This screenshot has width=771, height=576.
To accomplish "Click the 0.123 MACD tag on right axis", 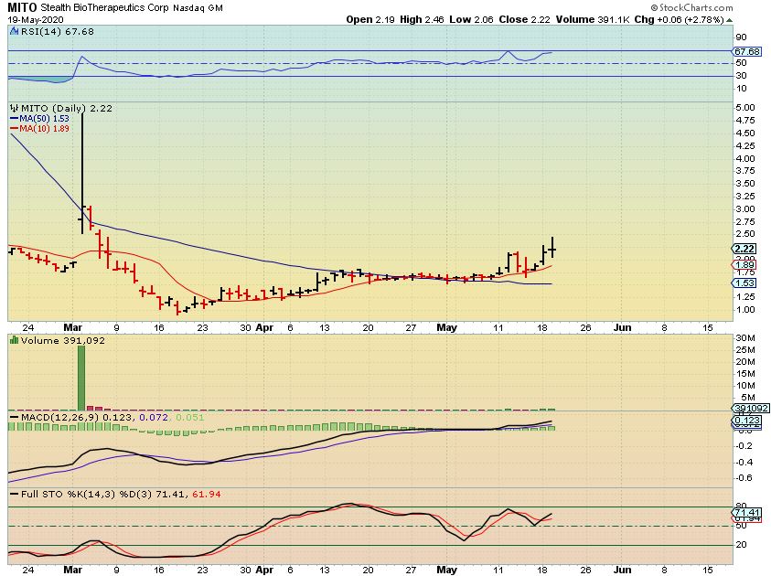I will pos(747,421).
